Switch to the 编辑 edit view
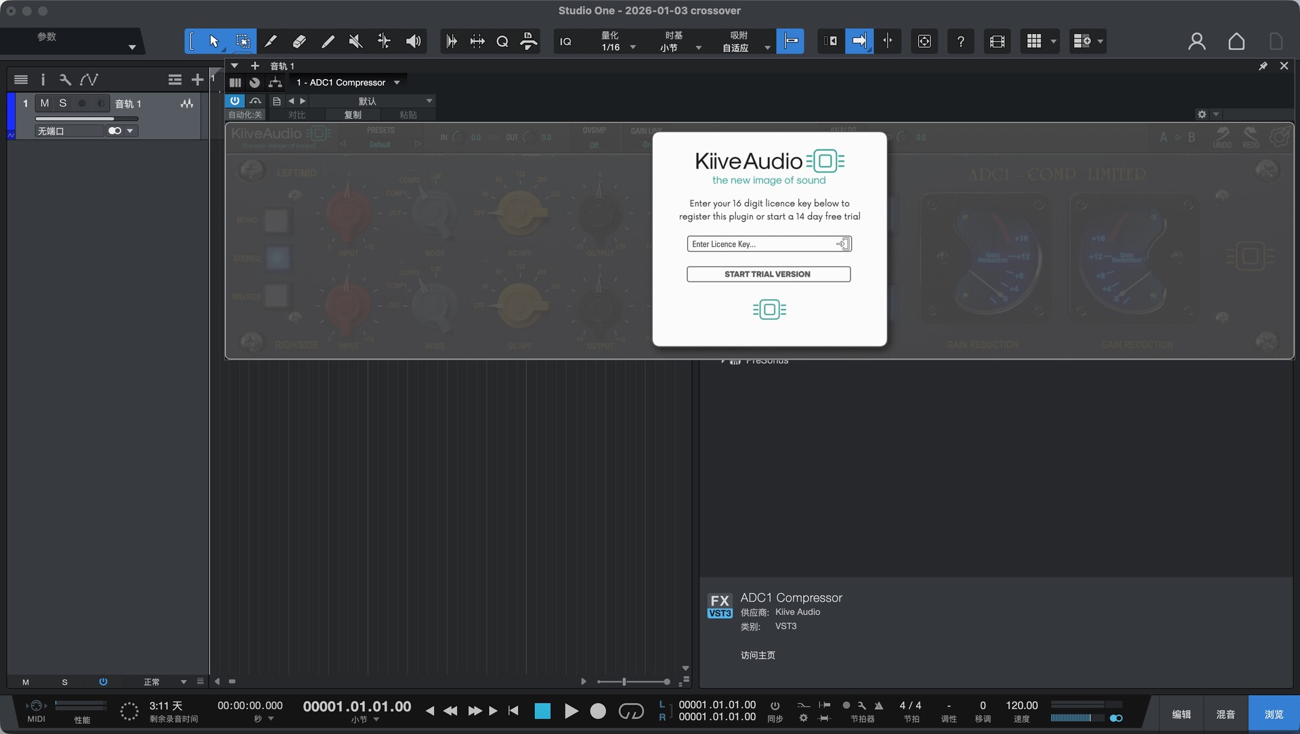This screenshot has width=1300, height=734. click(x=1182, y=714)
